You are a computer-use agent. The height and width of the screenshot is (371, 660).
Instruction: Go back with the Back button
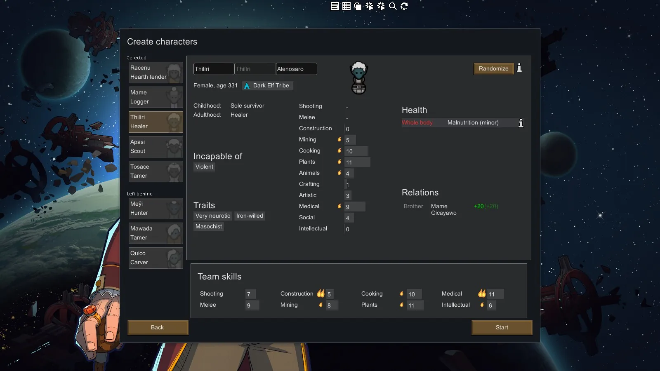(158, 328)
